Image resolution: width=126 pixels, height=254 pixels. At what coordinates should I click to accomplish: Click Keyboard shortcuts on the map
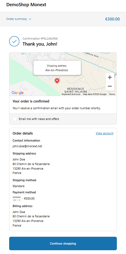(x=71, y=94)
